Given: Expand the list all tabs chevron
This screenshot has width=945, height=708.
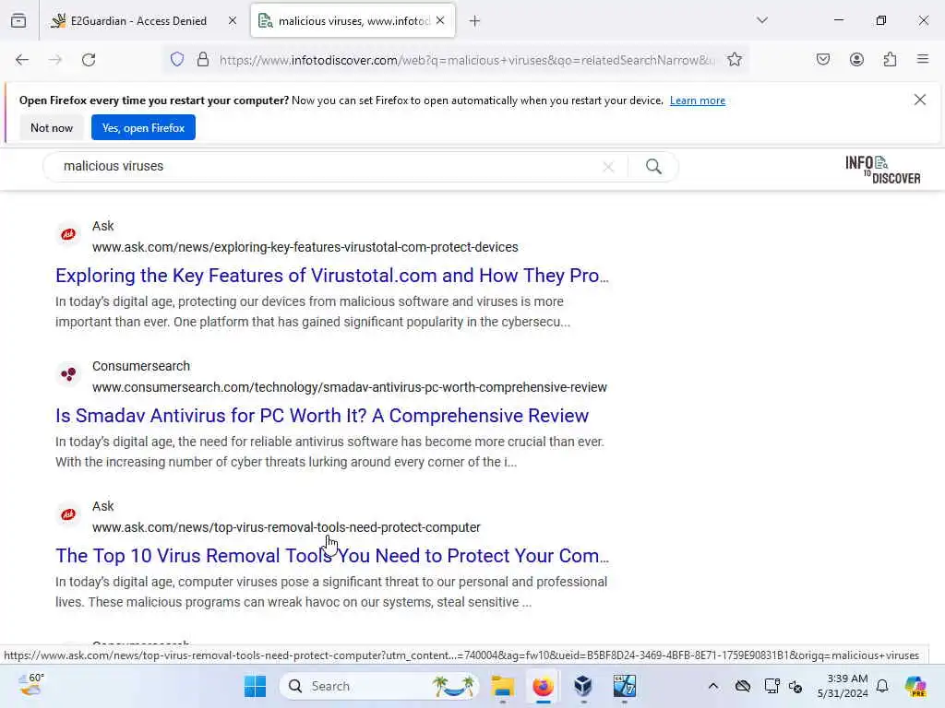Looking at the screenshot, I should (762, 20).
